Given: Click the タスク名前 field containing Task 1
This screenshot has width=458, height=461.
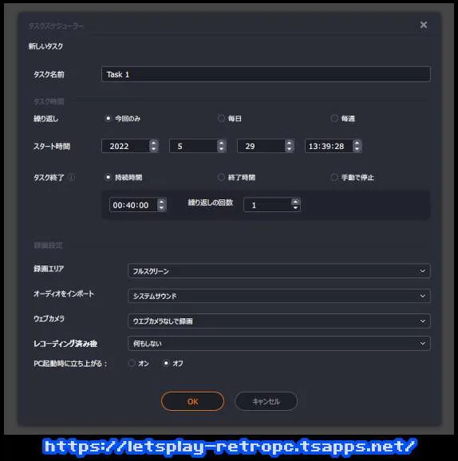Looking at the screenshot, I should coord(266,74).
